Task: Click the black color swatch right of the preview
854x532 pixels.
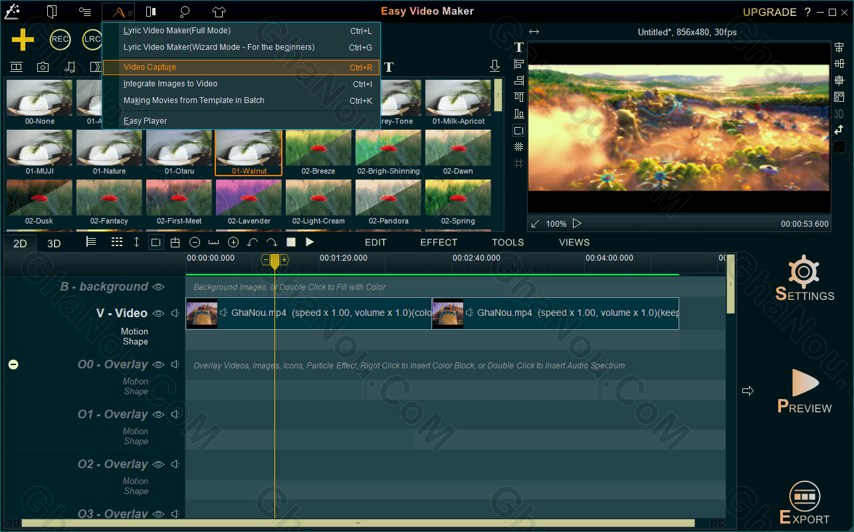Action: 839,147
